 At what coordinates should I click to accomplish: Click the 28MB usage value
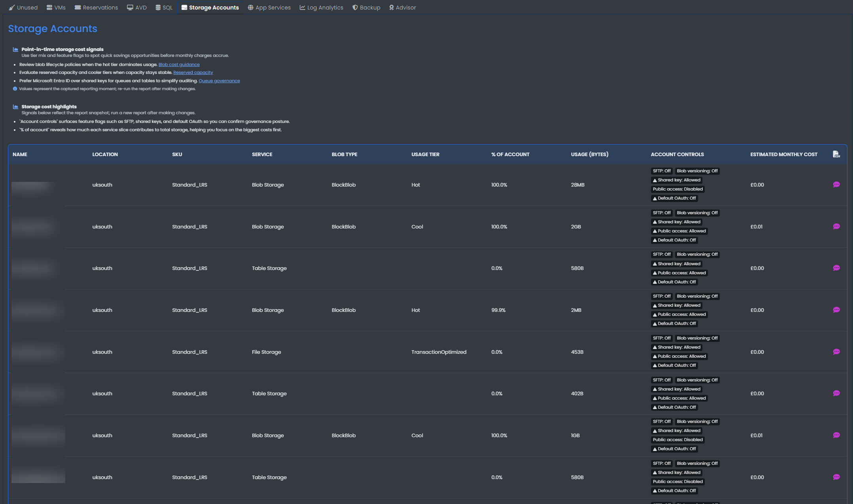coord(577,185)
